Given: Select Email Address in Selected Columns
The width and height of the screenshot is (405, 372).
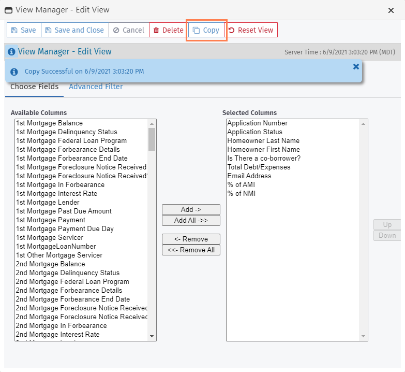Looking at the screenshot, I should [249, 176].
